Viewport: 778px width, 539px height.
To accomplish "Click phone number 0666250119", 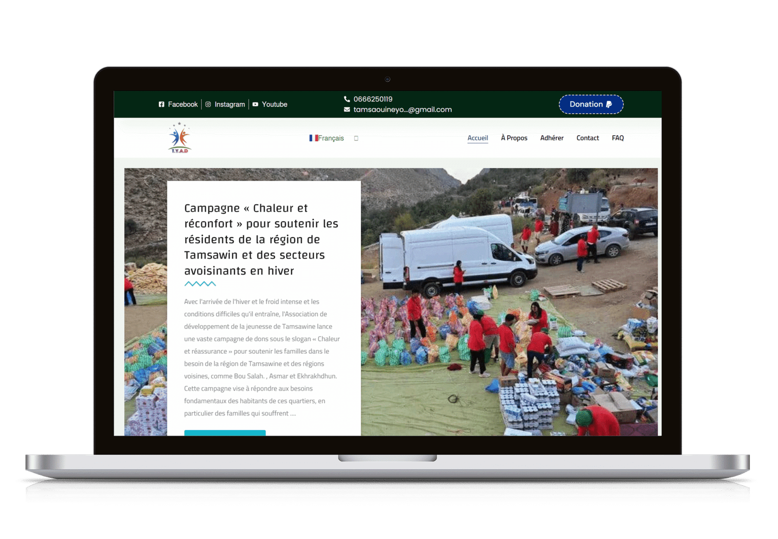I will click(373, 99).
